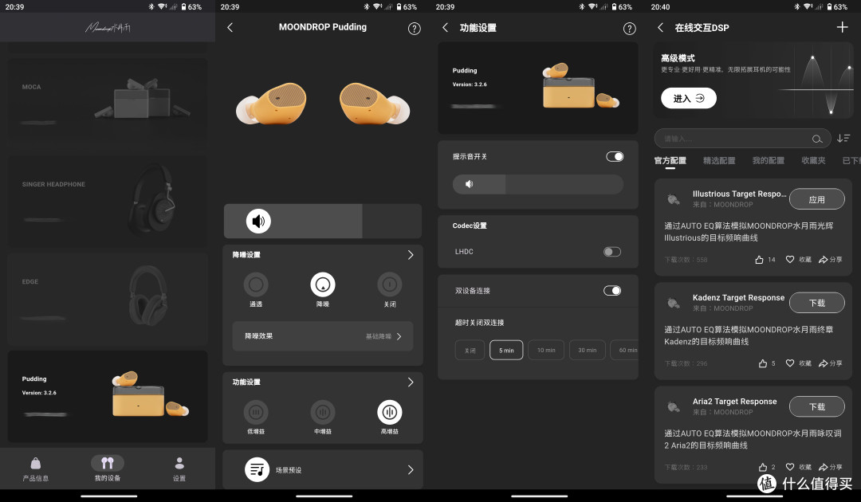Screen dimensions: 861x502
Task: Choose 低增益 low gain
Action: 256,418
